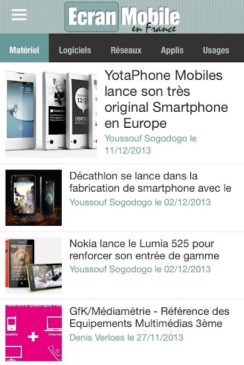244x365 pixels.
Task: Open the Réseaux tab
Action: [x=126, y=50]
